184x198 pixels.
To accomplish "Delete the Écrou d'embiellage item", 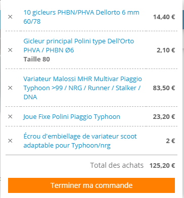I will [10, 141].
